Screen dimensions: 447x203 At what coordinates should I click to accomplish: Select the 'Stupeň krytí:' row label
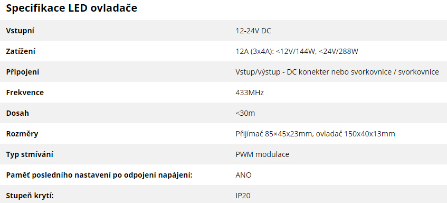point(30,196)
